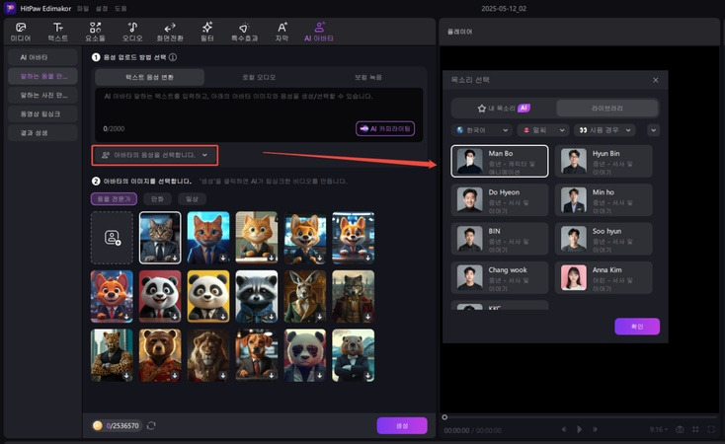
Task: Choose the BIN voice card
Action: tap(500, 239)
